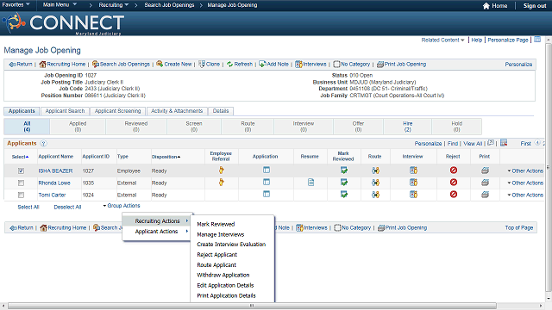
Task: Mark Rhonda Lowe as reviewed icon
Action: [x=344, y=183]
